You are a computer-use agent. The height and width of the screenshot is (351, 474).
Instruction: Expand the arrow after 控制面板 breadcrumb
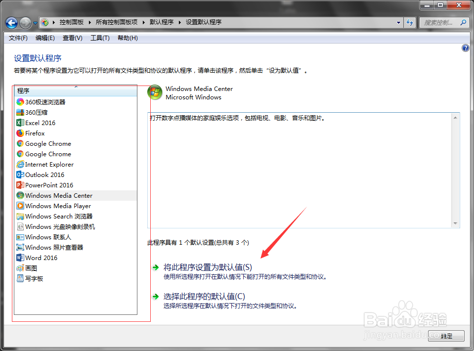90,22
